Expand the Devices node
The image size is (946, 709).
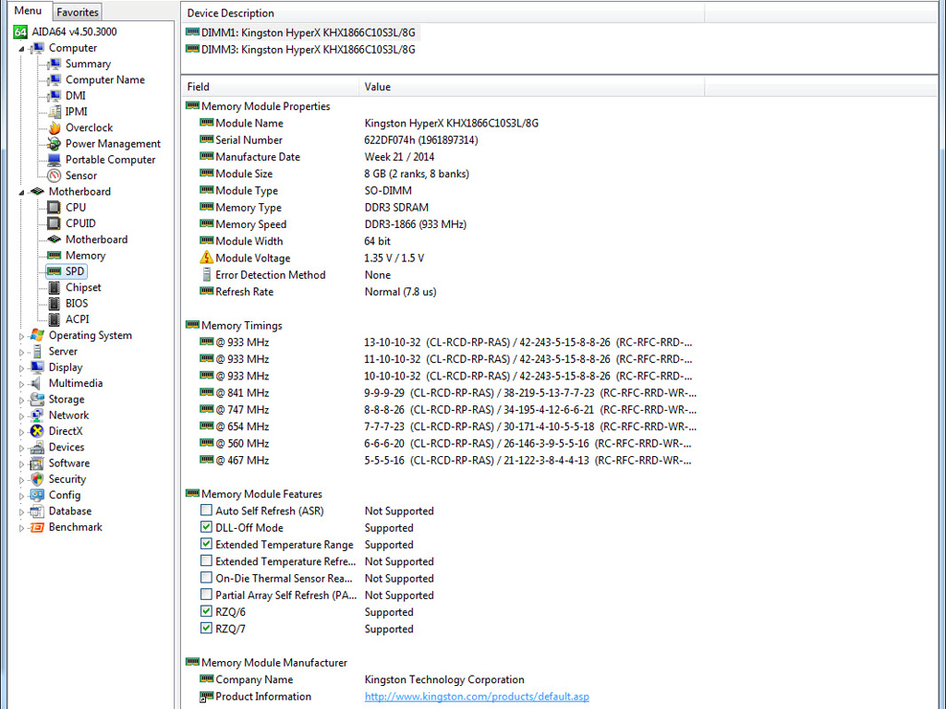coord(22,448)
